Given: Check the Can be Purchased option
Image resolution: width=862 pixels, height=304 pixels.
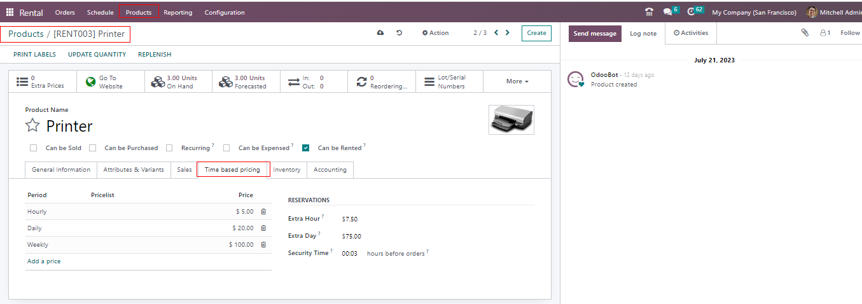Looking at the screenshot, I should point(93,148).
